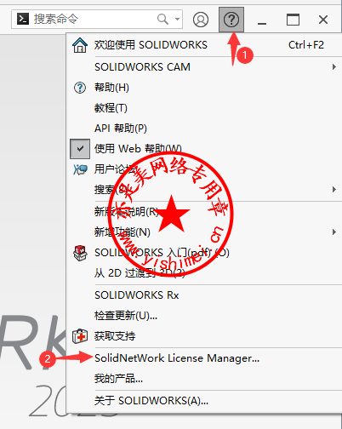
Task: Click the blue help icon beside 帮助(H)
Action: [x=80, y=88]
